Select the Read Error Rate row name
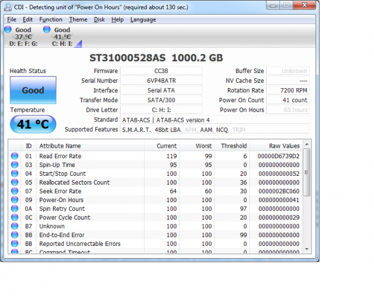374x299 pixels. [60, 156]
